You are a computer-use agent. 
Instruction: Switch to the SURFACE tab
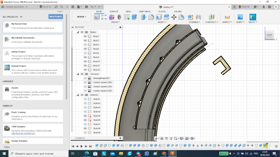pos(114,11)
